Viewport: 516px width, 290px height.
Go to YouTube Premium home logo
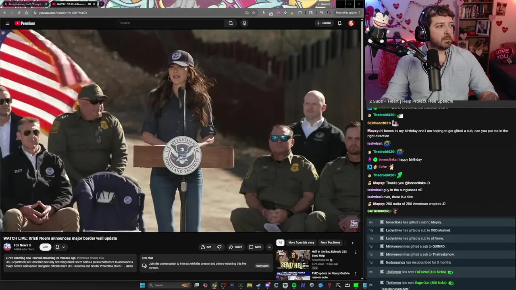click(25, 23)
